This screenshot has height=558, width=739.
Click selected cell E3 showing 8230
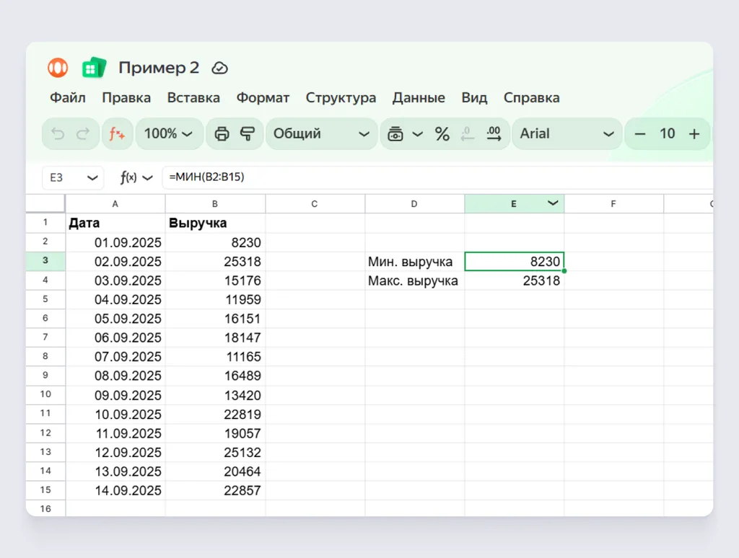pos(514,262)
